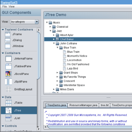Open the View menu

[12, 7]
